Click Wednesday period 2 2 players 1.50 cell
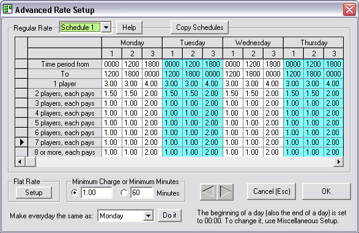Image resolution: width=359 pixels, height=233 pixels. coord(253,94)
